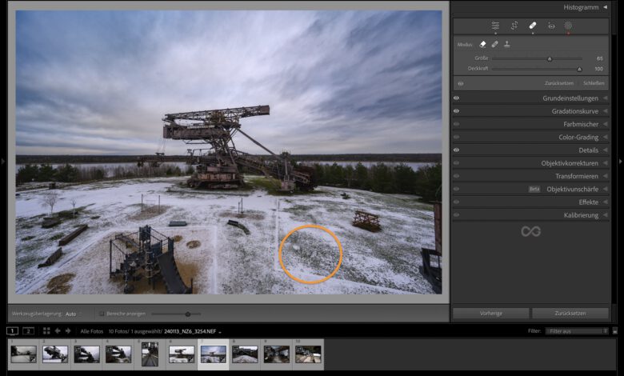Image resolution: width=624 pixels, height=376 pixels.
Task: Enable the 'Bereiche anzeigen' checkbox
Action: (102, 314)
